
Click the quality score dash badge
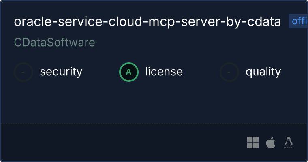tap(229, 72)
